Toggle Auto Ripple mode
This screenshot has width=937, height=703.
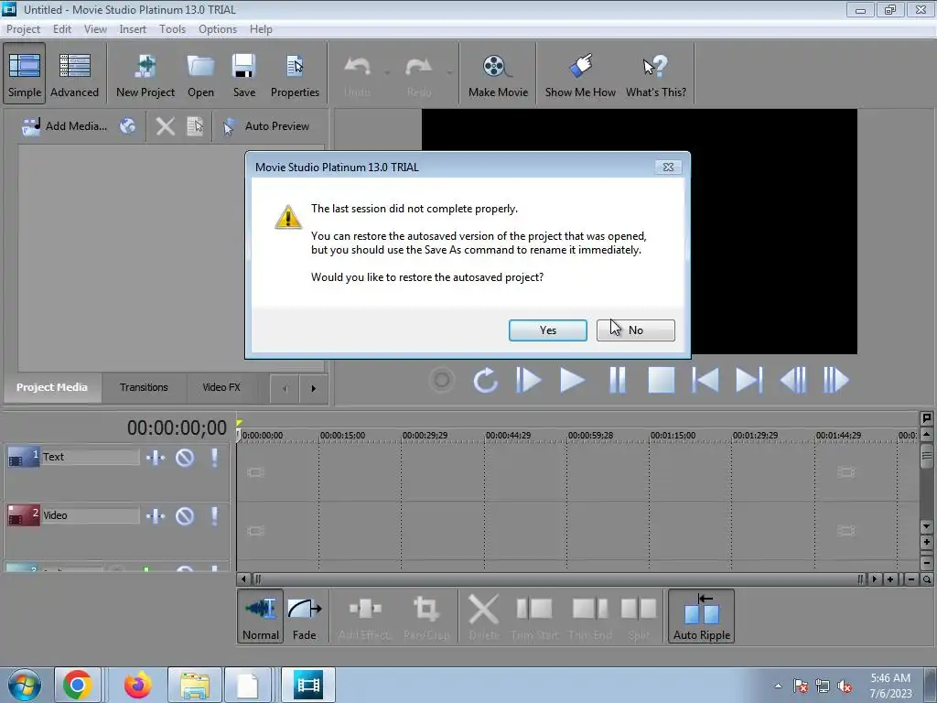702,616
